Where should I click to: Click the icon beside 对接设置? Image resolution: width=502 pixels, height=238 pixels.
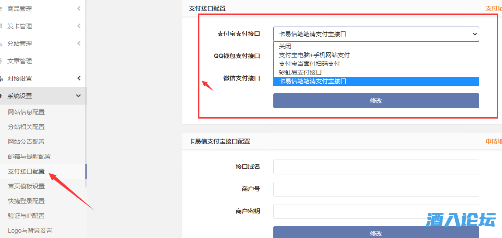pos(1,78)
